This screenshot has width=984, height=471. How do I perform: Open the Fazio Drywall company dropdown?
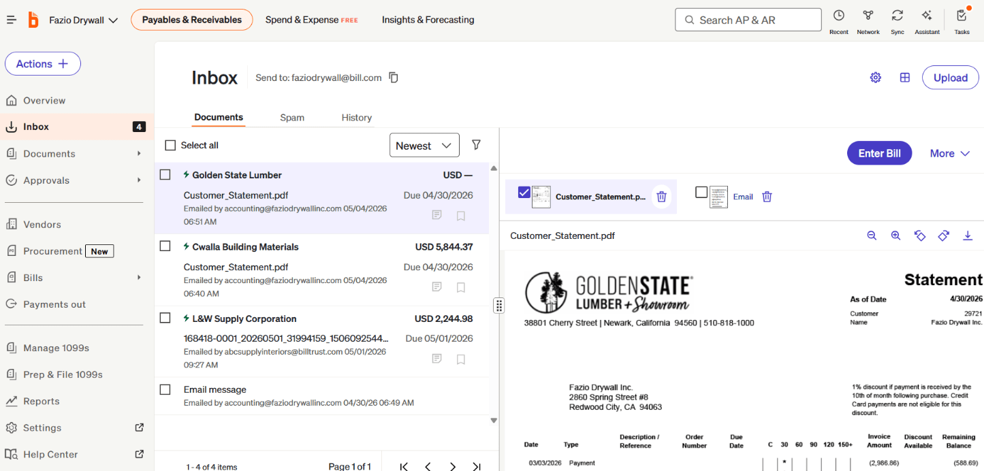point(83,20)
